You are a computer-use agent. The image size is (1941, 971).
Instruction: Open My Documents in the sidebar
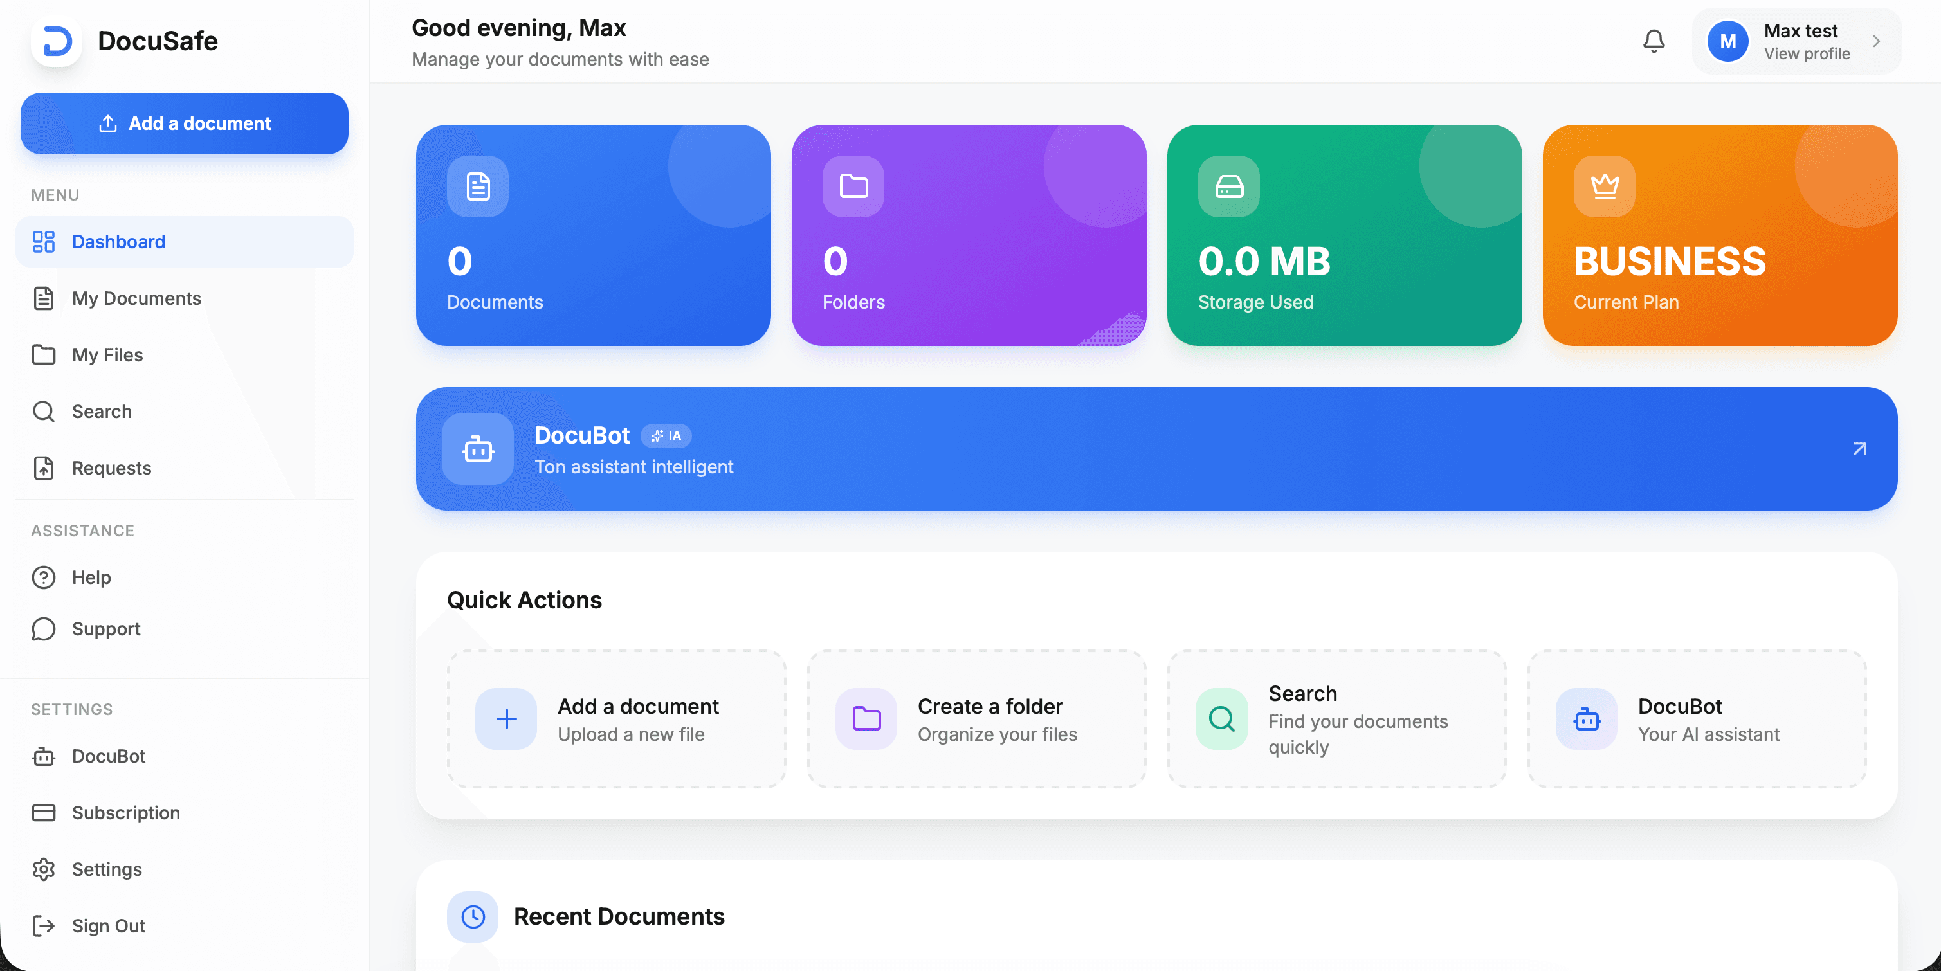tap(136, 298)
